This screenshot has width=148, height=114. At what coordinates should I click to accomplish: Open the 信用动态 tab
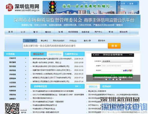[107, 86]
